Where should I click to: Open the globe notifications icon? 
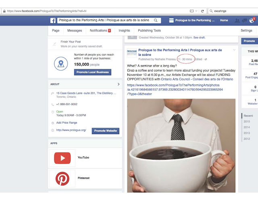(x=252, y=21)
